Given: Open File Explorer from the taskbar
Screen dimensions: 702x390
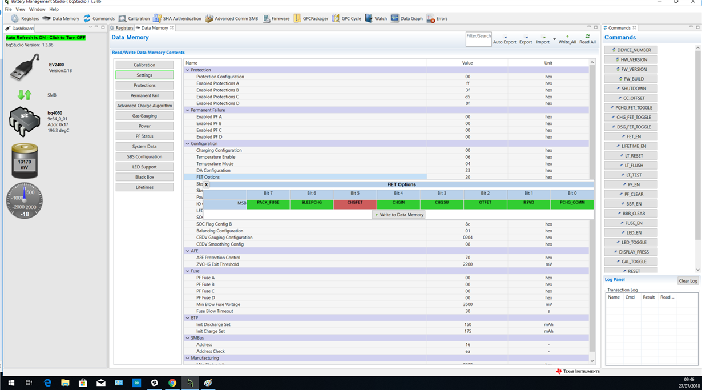Looking at the screenshot, I should point(65,383).
